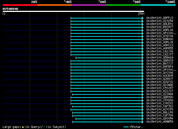Select the UniRef100_Q2R4Y7 label

(160, 79)
